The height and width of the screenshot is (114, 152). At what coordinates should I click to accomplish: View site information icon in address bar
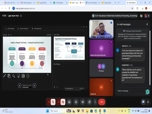click(14, 9)
